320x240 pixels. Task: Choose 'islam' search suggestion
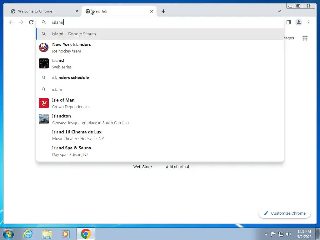(160, 89)
